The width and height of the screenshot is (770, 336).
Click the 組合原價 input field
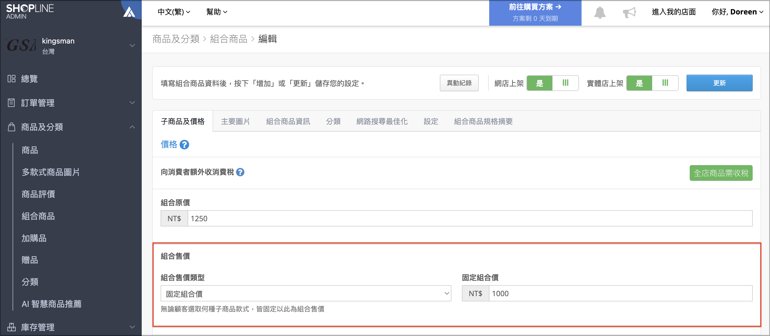click(x=470, y=219)
